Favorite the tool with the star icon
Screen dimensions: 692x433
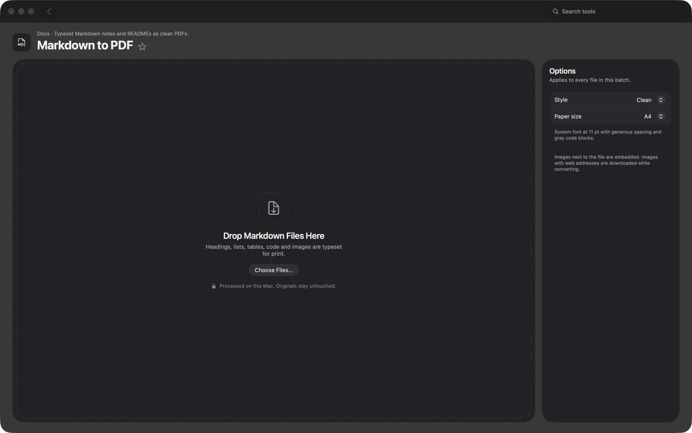tap(142, 46)
